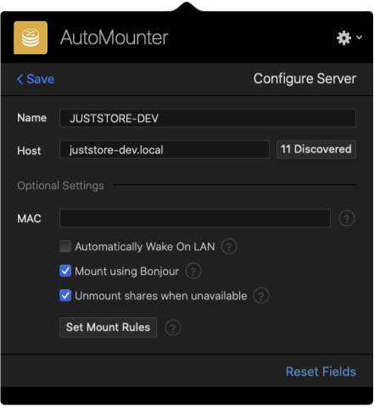Disable Unmount shares when unavailable
The width and height of the screenshot is (374, 408).
point(65,295)
